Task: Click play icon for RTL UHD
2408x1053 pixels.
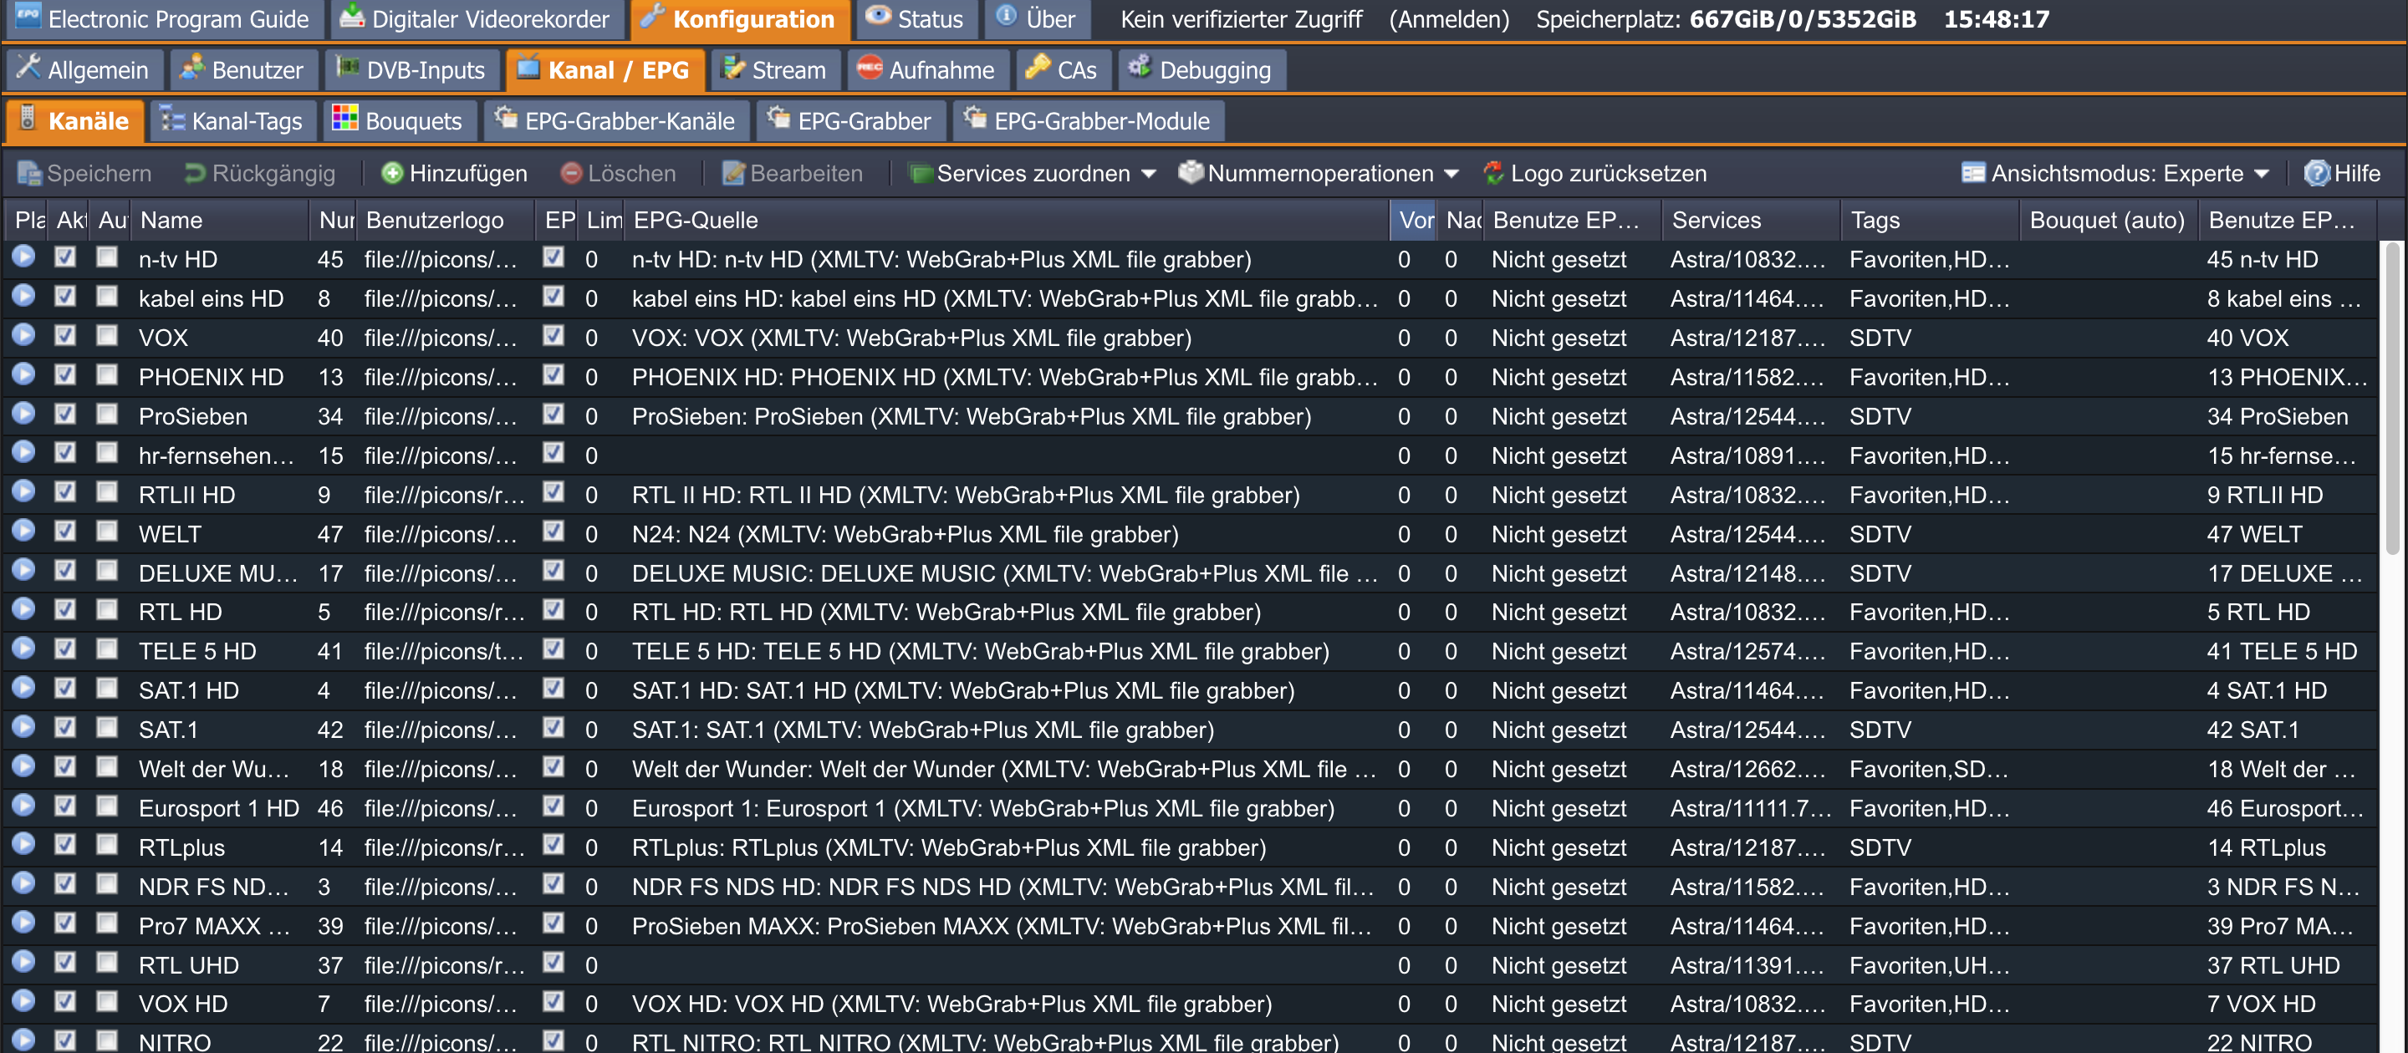Action: [23, 964]
